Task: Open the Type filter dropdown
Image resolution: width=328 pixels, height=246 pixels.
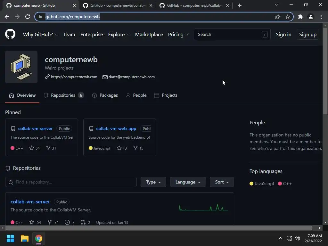Action: coord(153,182)
